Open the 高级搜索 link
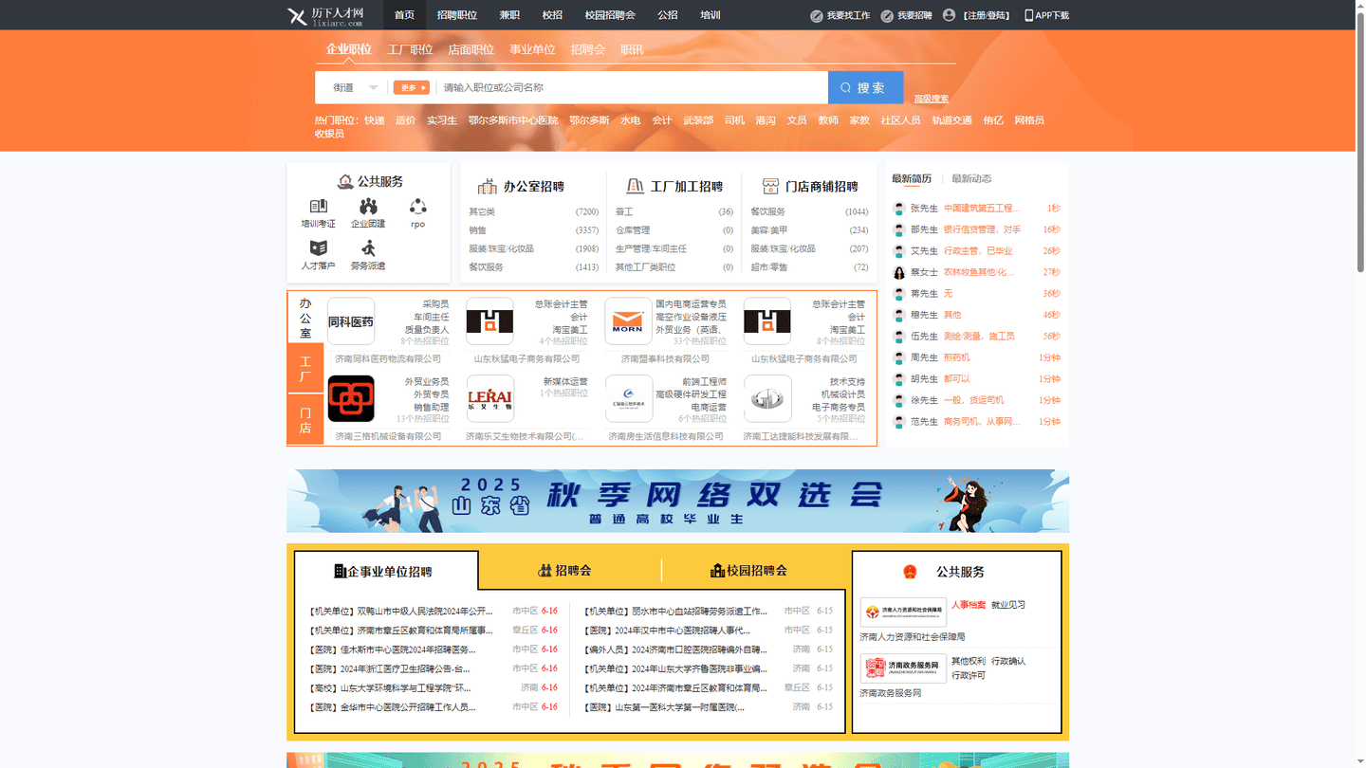Viewport: 1366px width, 768px height. [x=932, y=99]
